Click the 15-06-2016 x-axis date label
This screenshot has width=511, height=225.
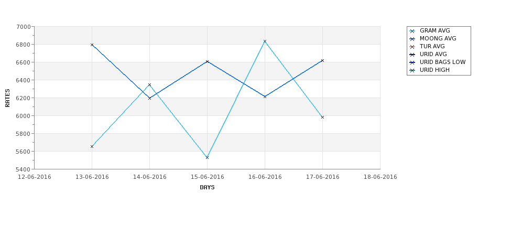tap(207, 177)
